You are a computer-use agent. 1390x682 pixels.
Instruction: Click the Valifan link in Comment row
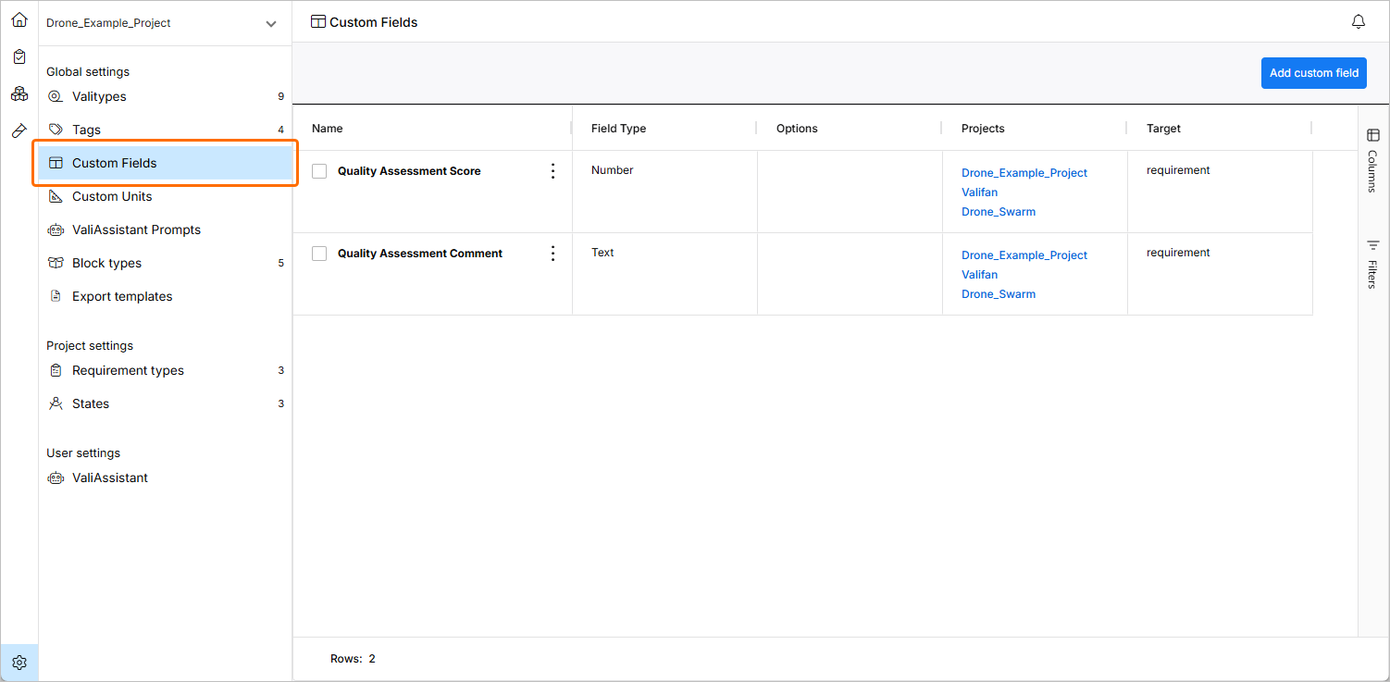[x=979, y=275]
